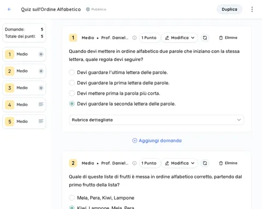Click the multiple-choice icon on sidebar item 2
Viewport: 262px width, 209px height.
coord(41,71)
